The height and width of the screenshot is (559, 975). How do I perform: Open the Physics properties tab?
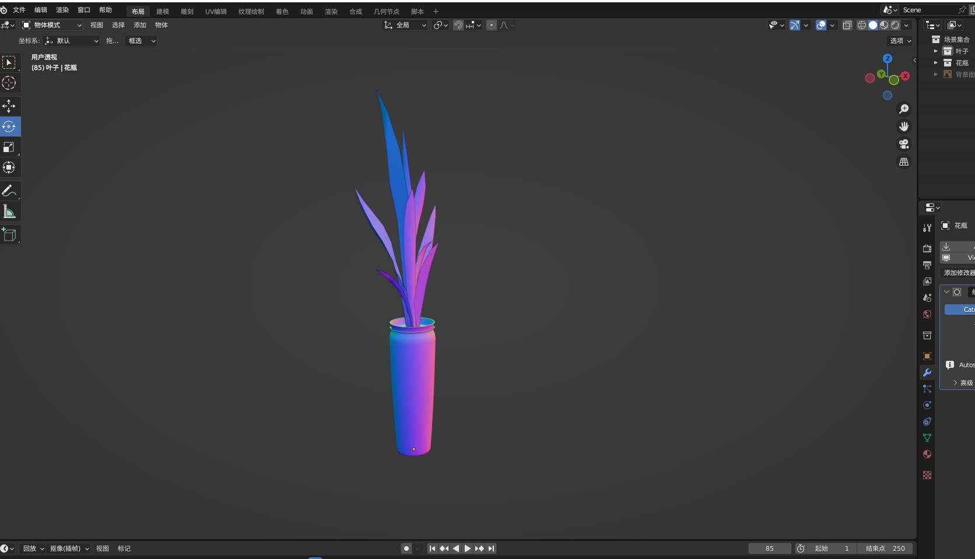(x=927, y=405)
